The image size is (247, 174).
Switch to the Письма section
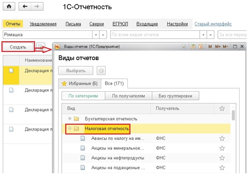click(73, 24)
